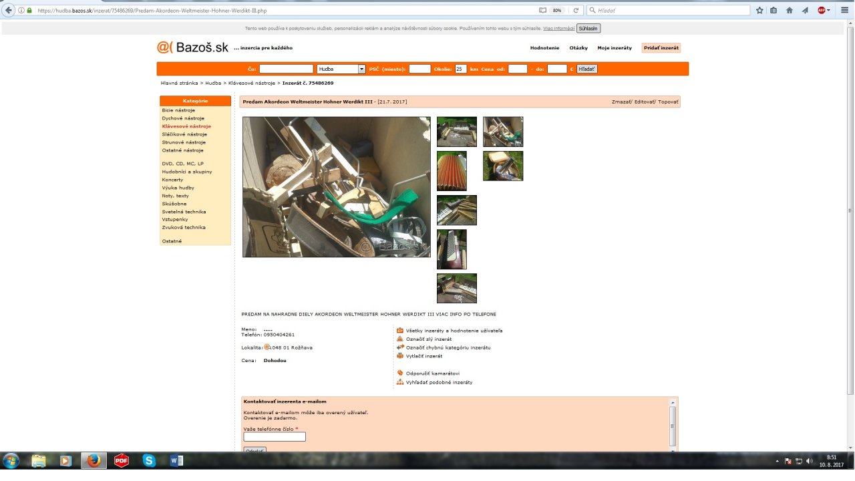
Task: Open the bookmarks library icon
Action: (x=774, y=11)
